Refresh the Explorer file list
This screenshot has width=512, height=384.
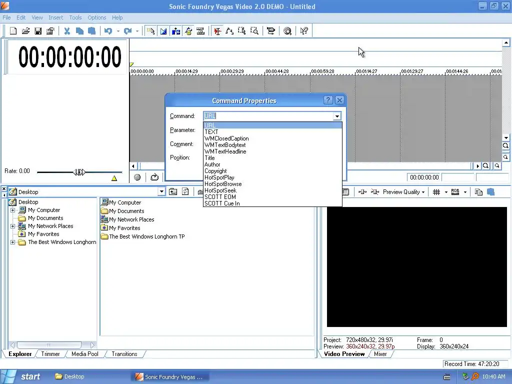pyautogui.click(x=185, y=191)
